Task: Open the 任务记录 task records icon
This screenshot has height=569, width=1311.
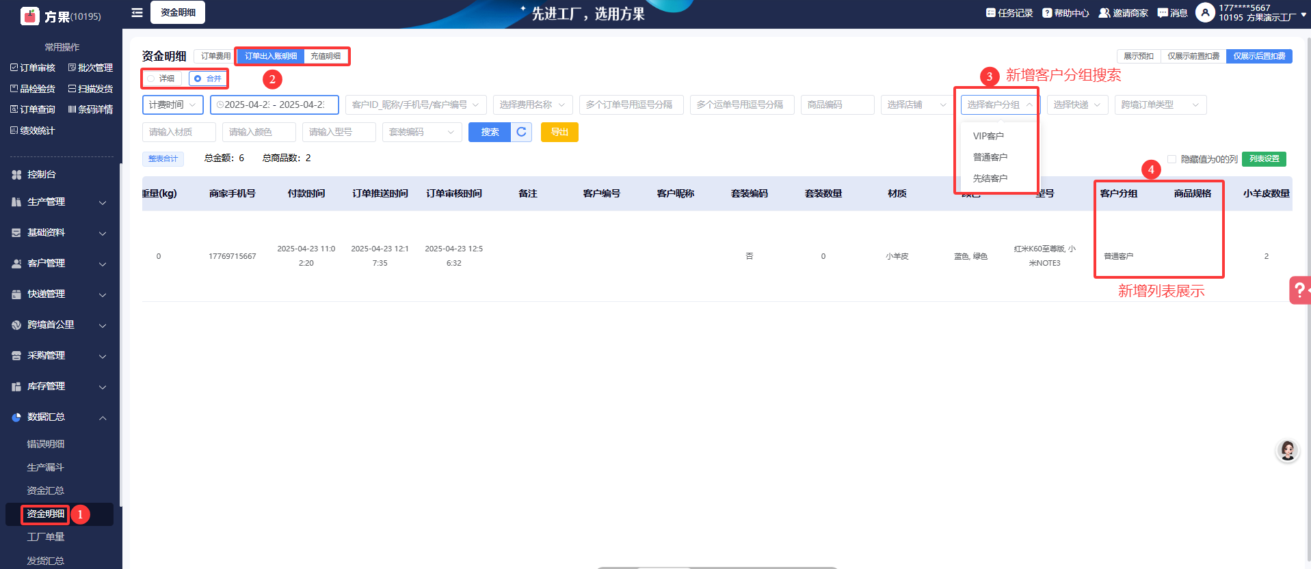Action: coord(991,13)
